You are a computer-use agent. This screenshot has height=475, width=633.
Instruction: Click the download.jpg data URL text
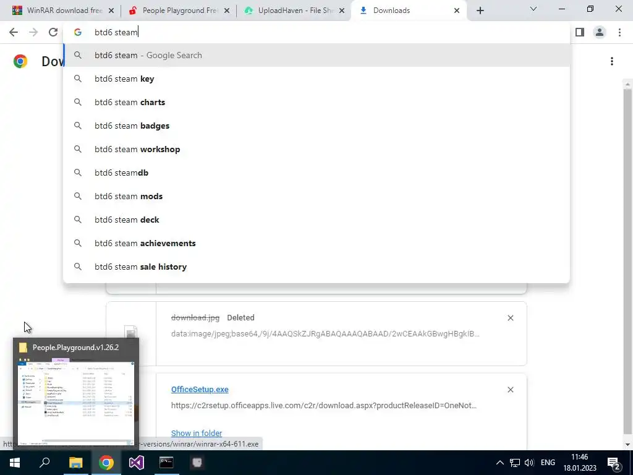coord(325,333)
